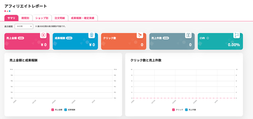Open the 表示期間 30日間 dropdown
Image resolution: width=253 pixels, height=119 pixels.
(24, 26)
